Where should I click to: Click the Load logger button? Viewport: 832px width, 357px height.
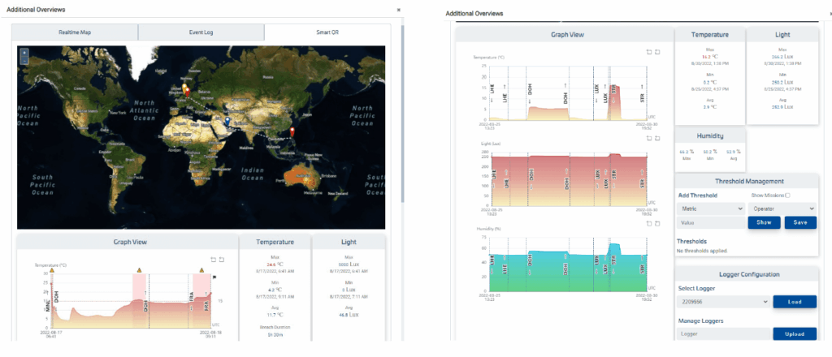(x=794, y=302)
